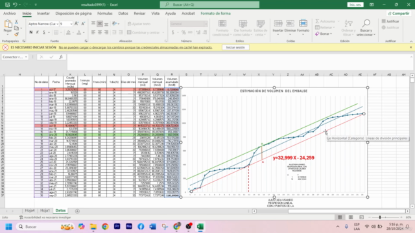Viewport: 415px width, 233px height.
Task: Open the Name Box dropdown arrow
Action: coord(26,57)
